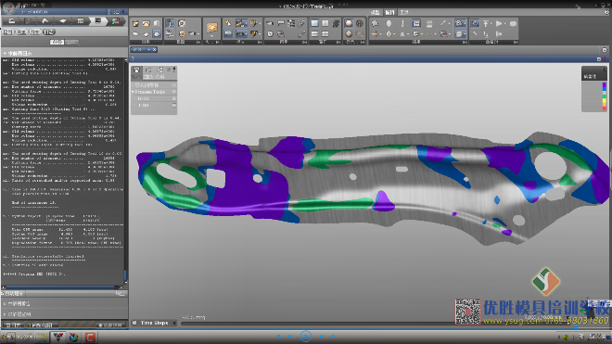Click the thermometer-like vertical bar icon
The image size is (612, 344).
tap(402, 23)
